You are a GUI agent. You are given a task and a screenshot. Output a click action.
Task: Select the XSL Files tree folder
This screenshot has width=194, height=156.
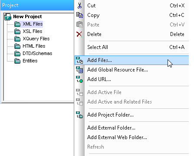28,31
